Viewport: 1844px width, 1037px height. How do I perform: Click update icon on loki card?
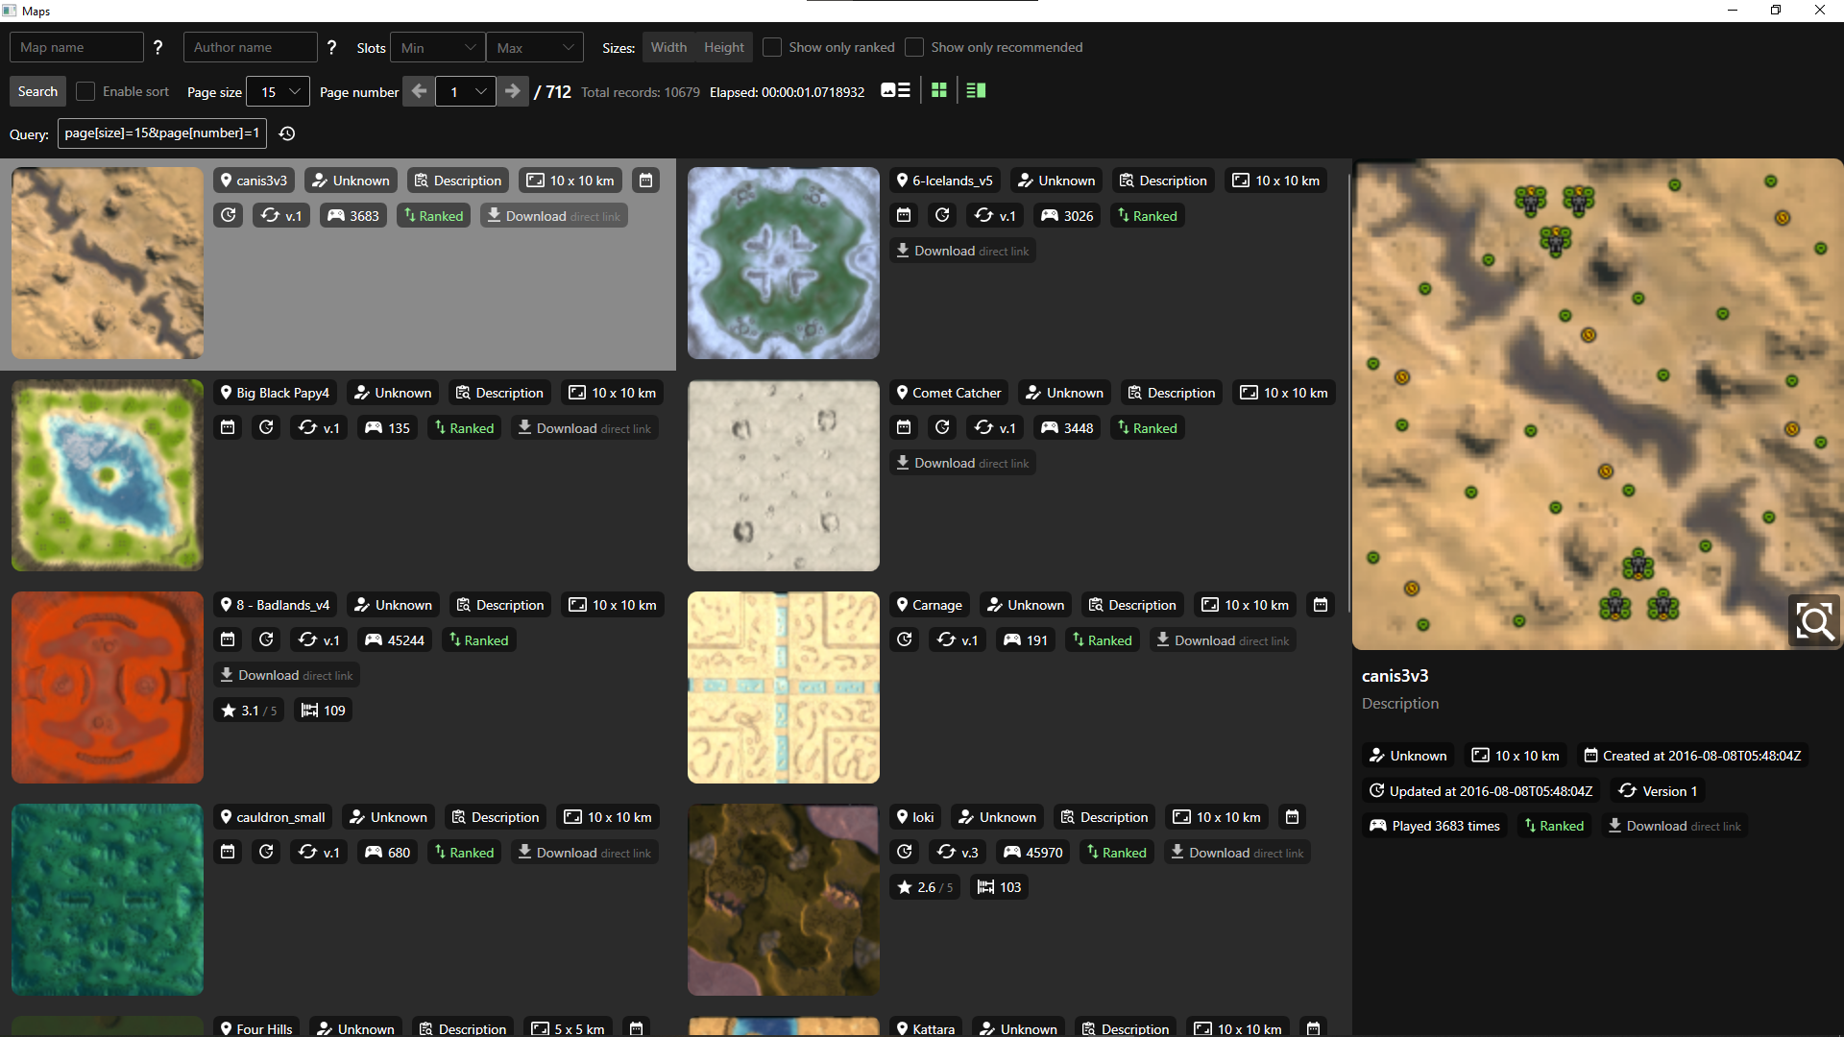pyautogui.click(x=905, y=852)
